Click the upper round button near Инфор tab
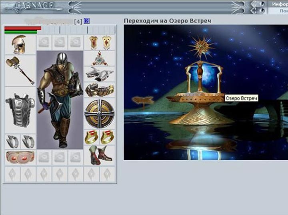The image size is (288, 215). (262, 4)
